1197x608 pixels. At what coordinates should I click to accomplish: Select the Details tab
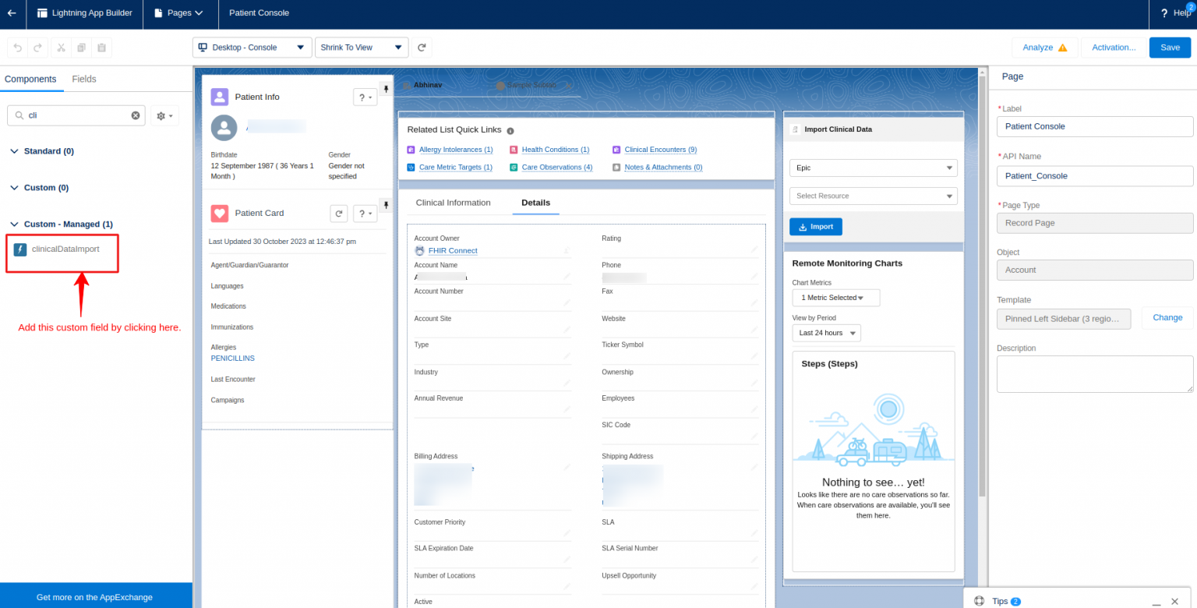pos(536,203)
